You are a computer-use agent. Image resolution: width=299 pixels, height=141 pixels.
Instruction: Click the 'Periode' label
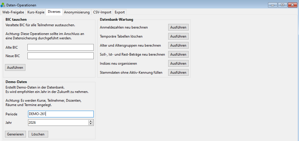11,114
